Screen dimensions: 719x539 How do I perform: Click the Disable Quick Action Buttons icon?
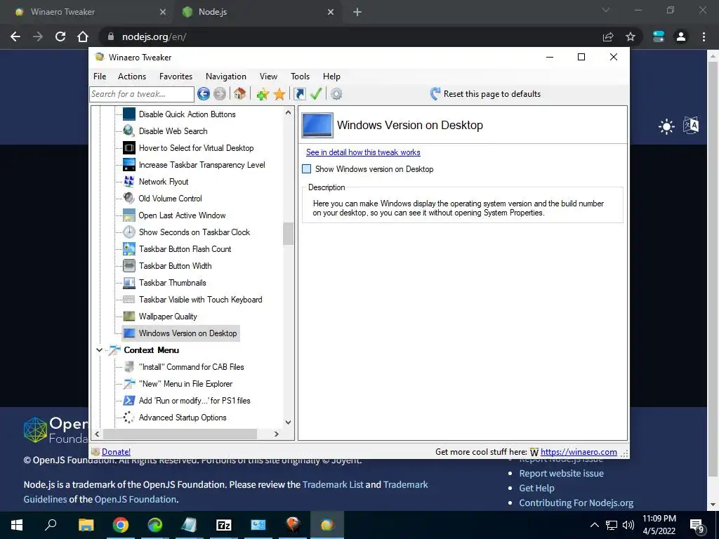click(129, 114)
